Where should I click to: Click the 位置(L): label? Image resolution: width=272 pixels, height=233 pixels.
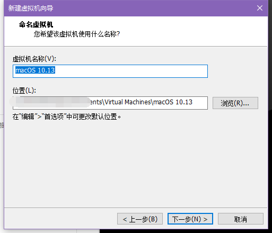tap(24, 91)
